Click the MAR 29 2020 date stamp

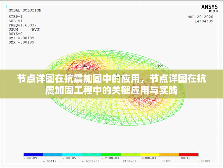click(200, 17)
